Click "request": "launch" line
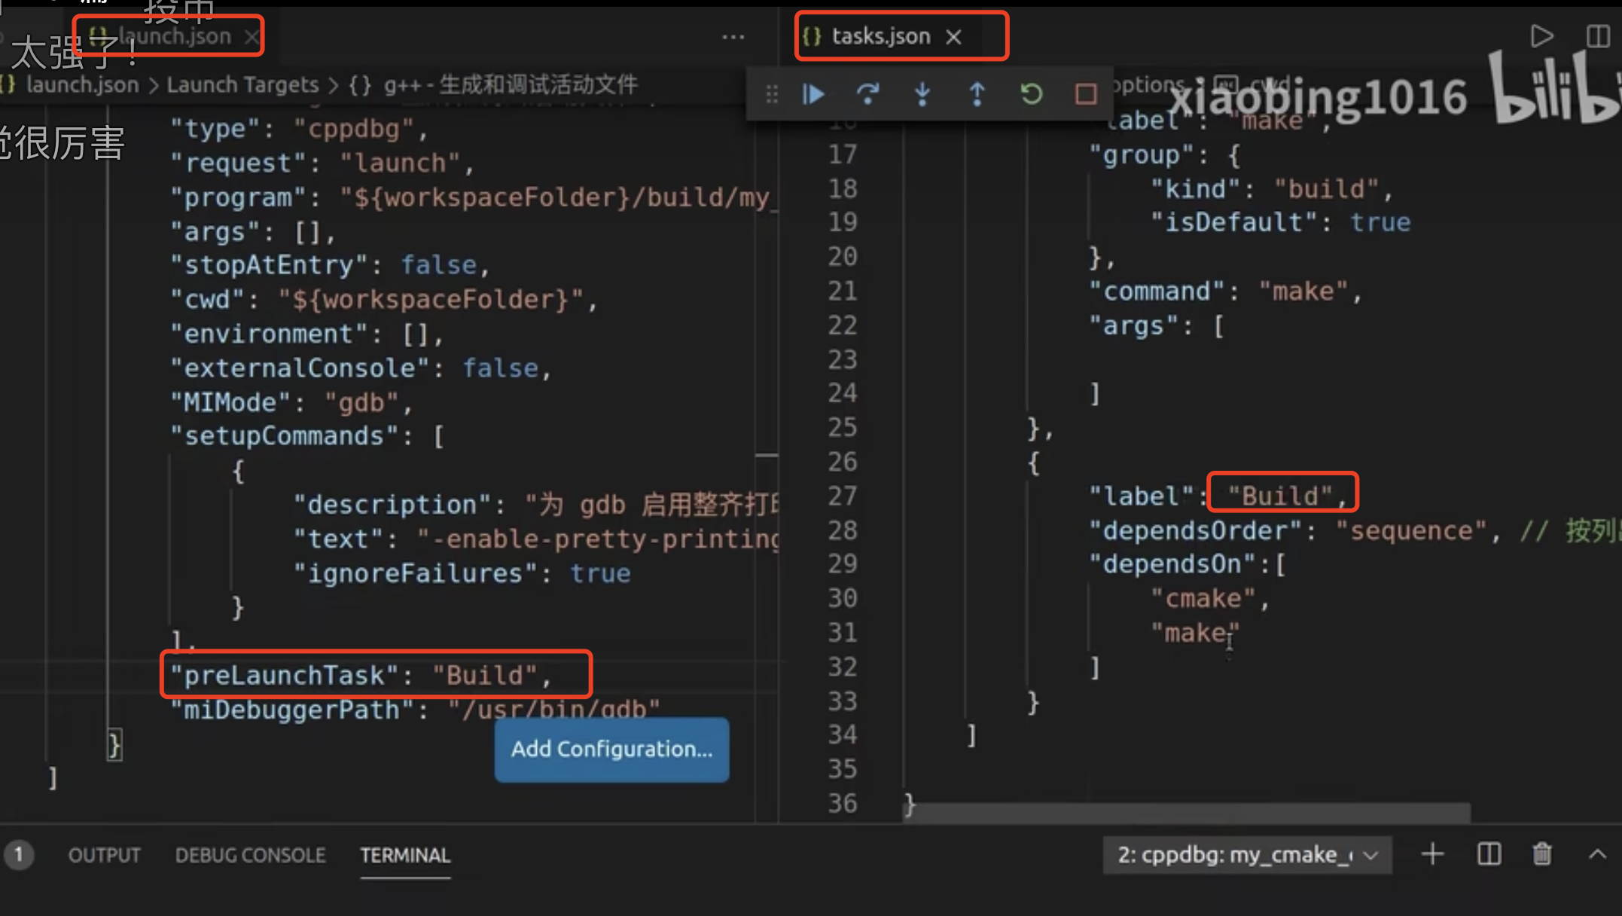This screenshot has width=1622, height=916. [322, 163]
